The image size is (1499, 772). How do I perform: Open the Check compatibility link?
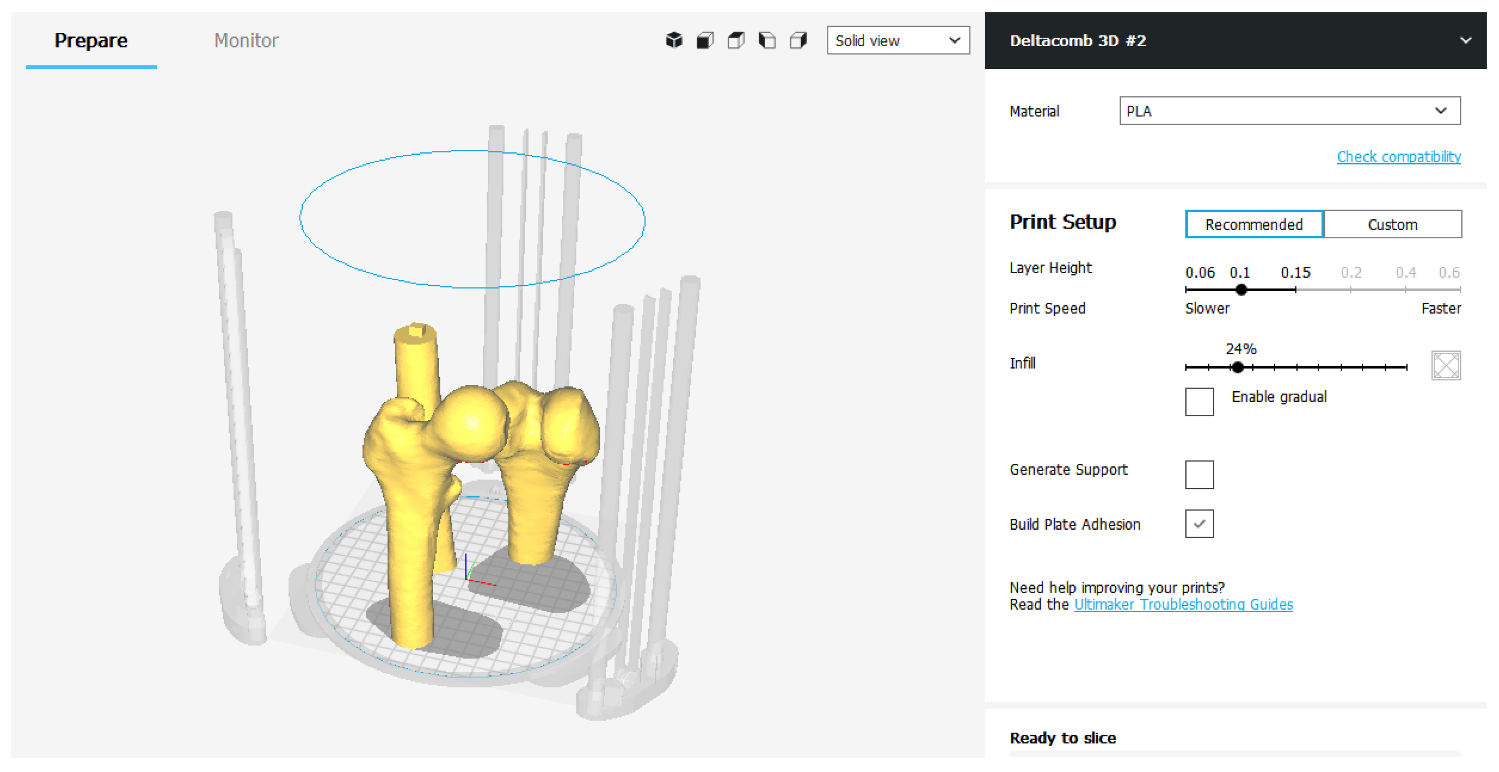1398,156
